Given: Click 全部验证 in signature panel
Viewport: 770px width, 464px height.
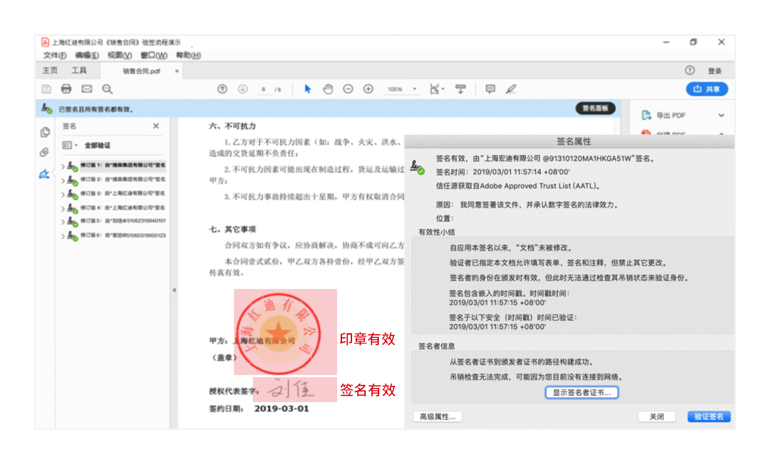Looking at the screenshot, I should (x=97, y=145).
